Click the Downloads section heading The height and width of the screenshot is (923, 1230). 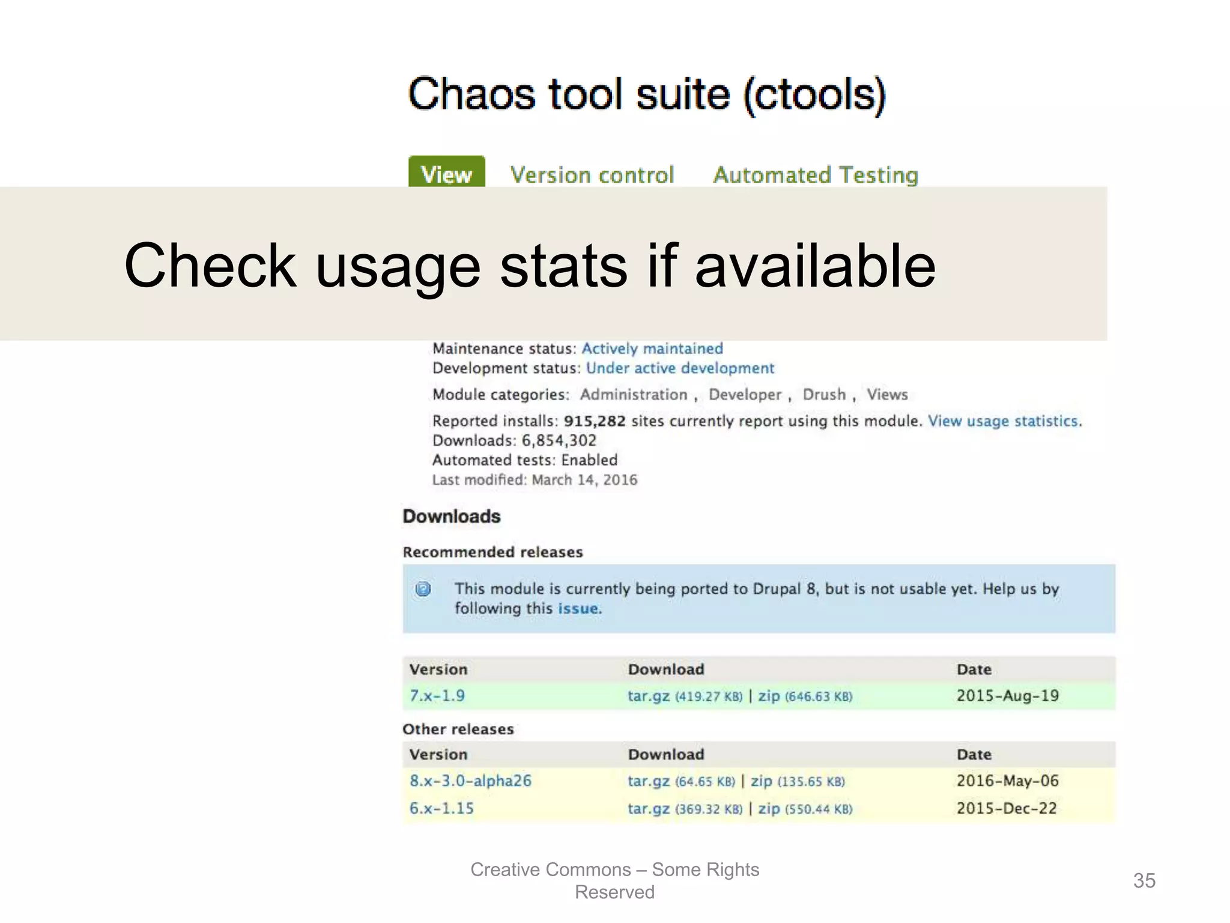coord(452,517)
